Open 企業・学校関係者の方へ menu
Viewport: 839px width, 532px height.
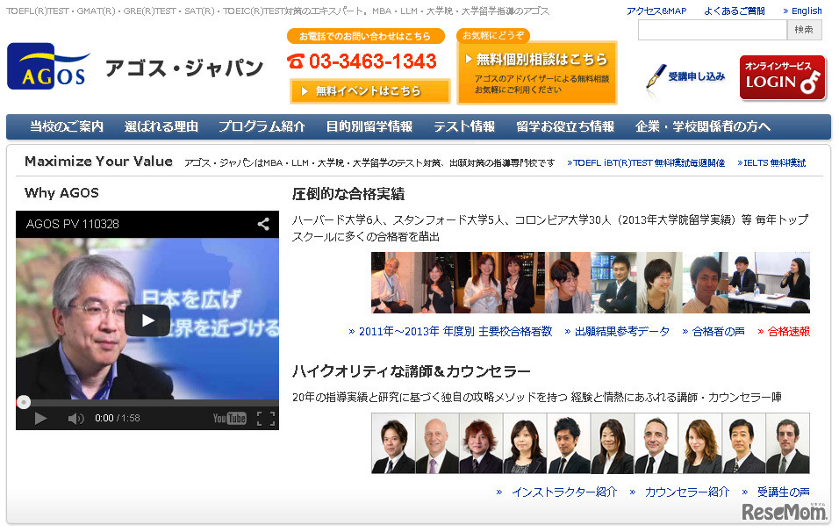[x=703, y=126]
